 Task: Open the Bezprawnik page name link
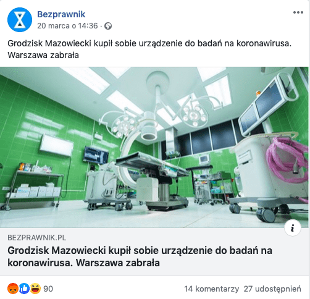pos(61,14)
